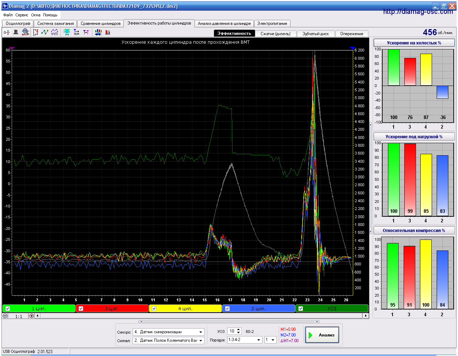Select Эффективность работы цилиндров tab
458x356 pixels.
pyautogui.click(x=159, y=23)
